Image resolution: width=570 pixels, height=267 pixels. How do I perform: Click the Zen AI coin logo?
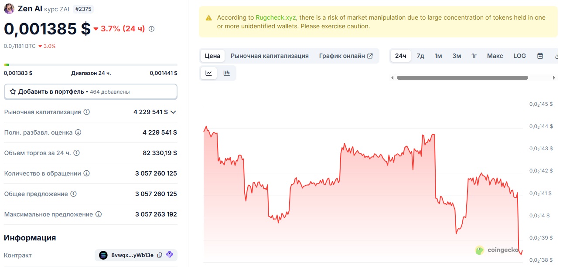pyautogui.click(x=9, y=9)
